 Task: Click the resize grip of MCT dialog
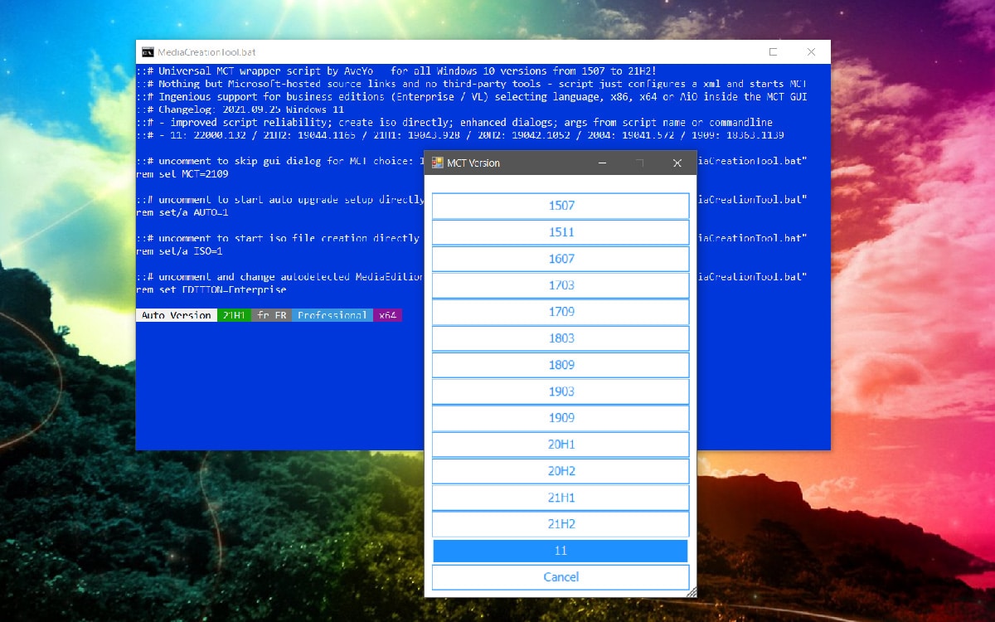click(692, 592)
